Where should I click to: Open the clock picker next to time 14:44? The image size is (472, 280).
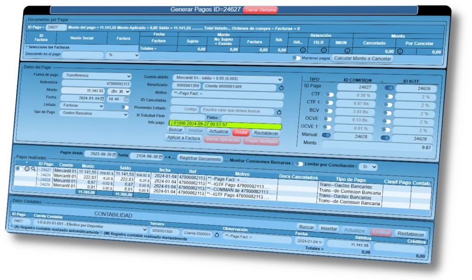pos(126,99)
